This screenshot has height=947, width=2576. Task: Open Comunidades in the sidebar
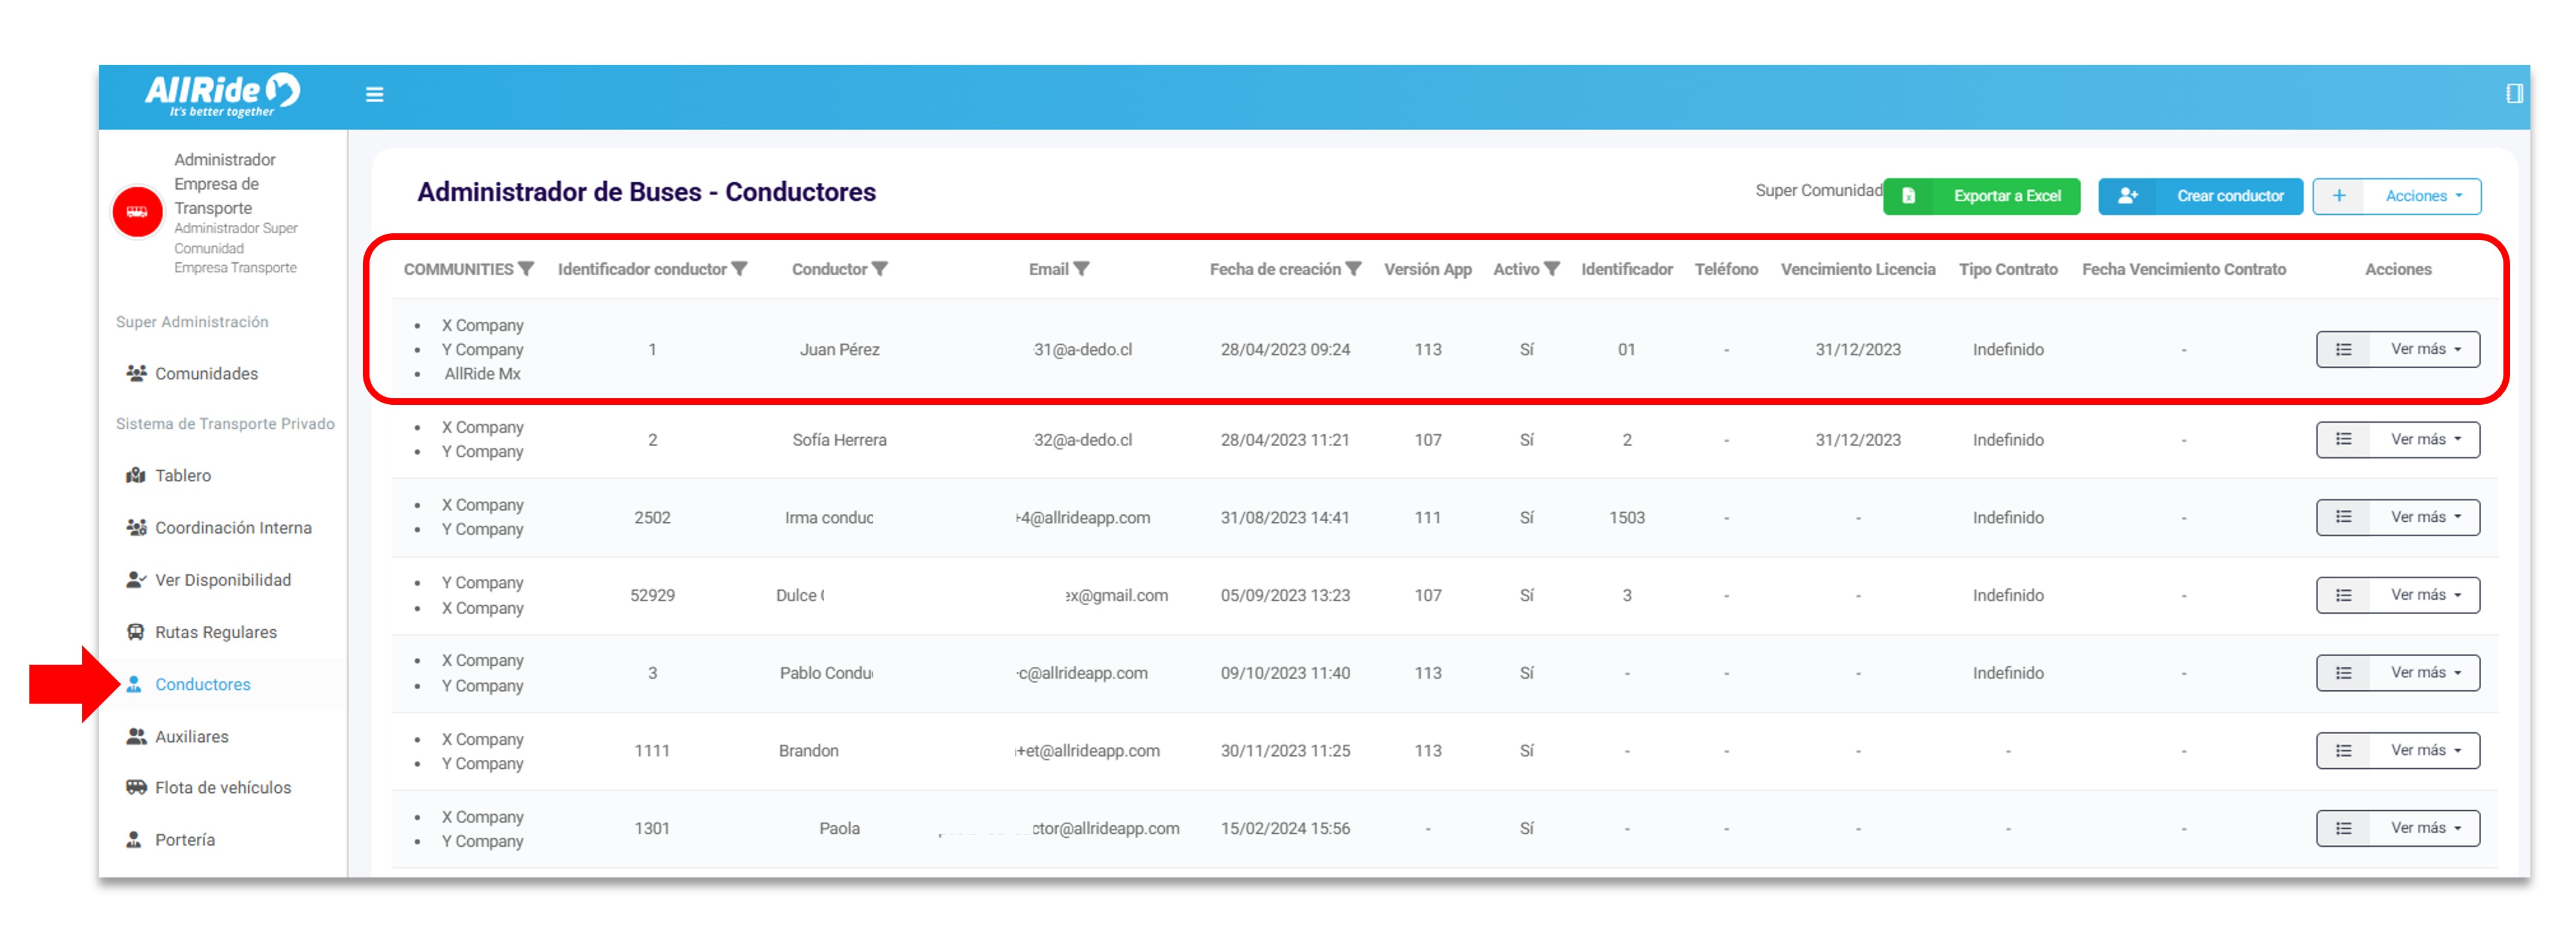206,374
